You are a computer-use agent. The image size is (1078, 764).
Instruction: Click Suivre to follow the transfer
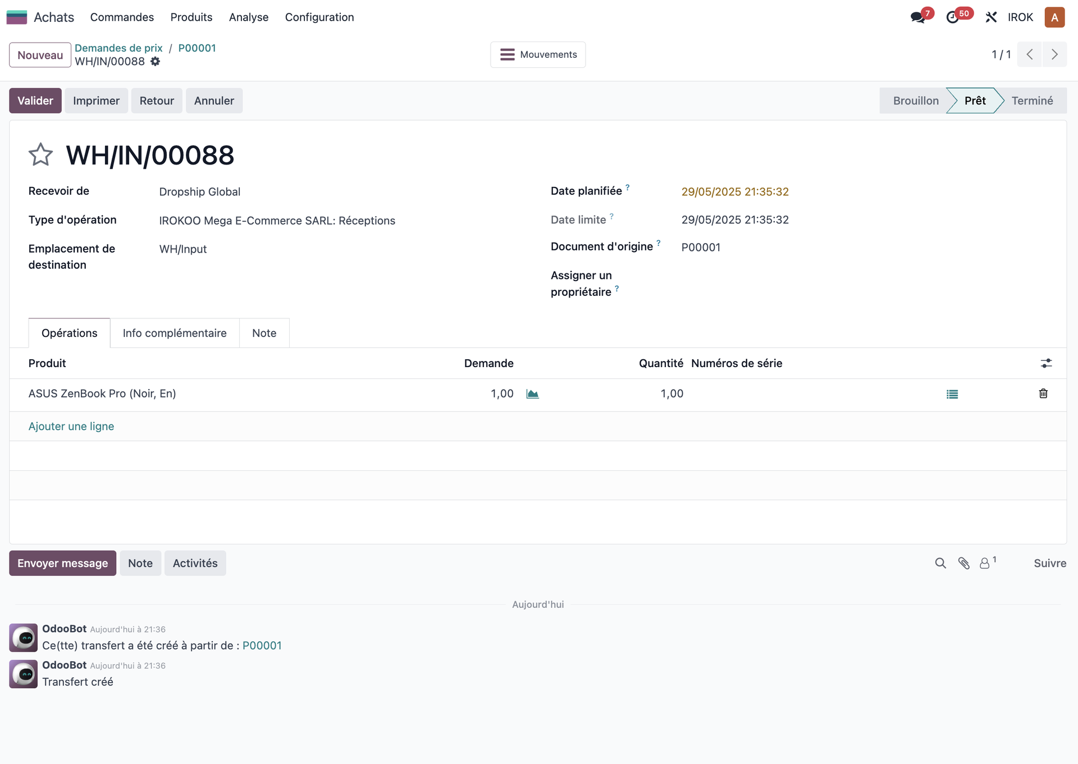point(1050,563)
